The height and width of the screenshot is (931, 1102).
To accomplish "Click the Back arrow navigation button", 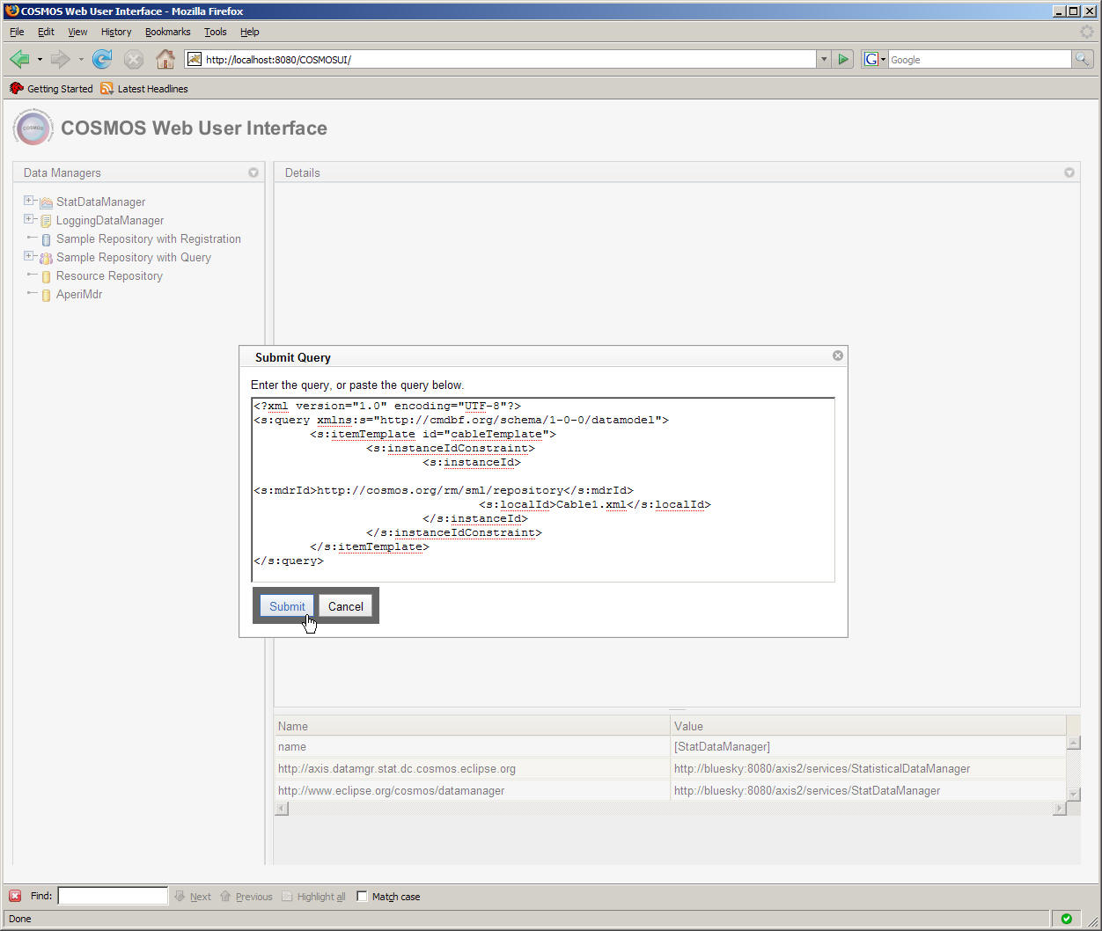I will pyautogui.click(x=19, y=59).
